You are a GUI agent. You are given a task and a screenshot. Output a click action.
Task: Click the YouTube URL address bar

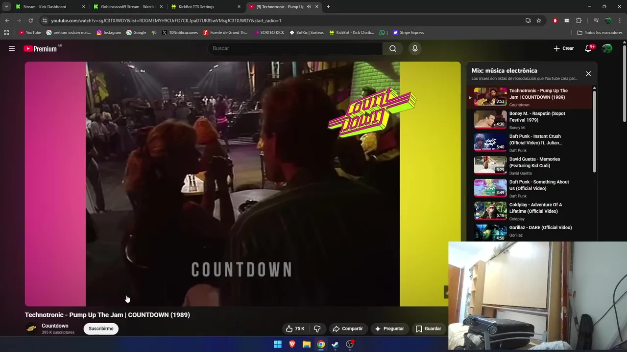coord(282,21)
